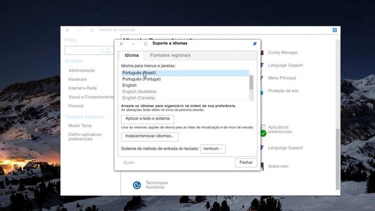Open Administração group in Centro de Controle
This screenshot has width=375, height=211.
tap(81, 70)
